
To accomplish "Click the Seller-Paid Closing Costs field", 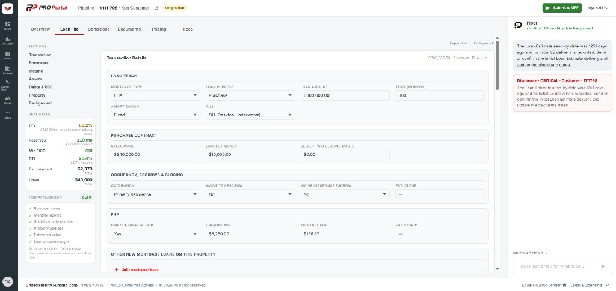I will point(345,154).
